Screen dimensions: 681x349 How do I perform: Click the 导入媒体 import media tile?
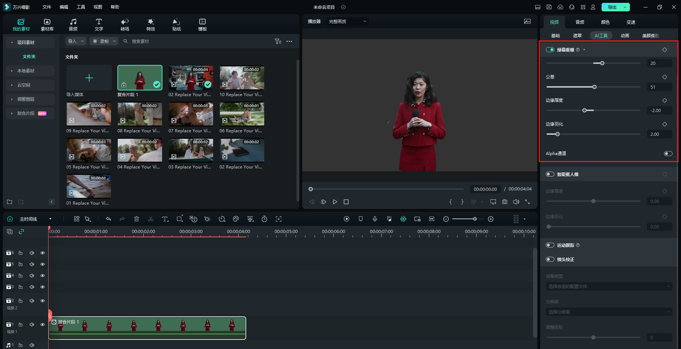[x=89, y=78]
